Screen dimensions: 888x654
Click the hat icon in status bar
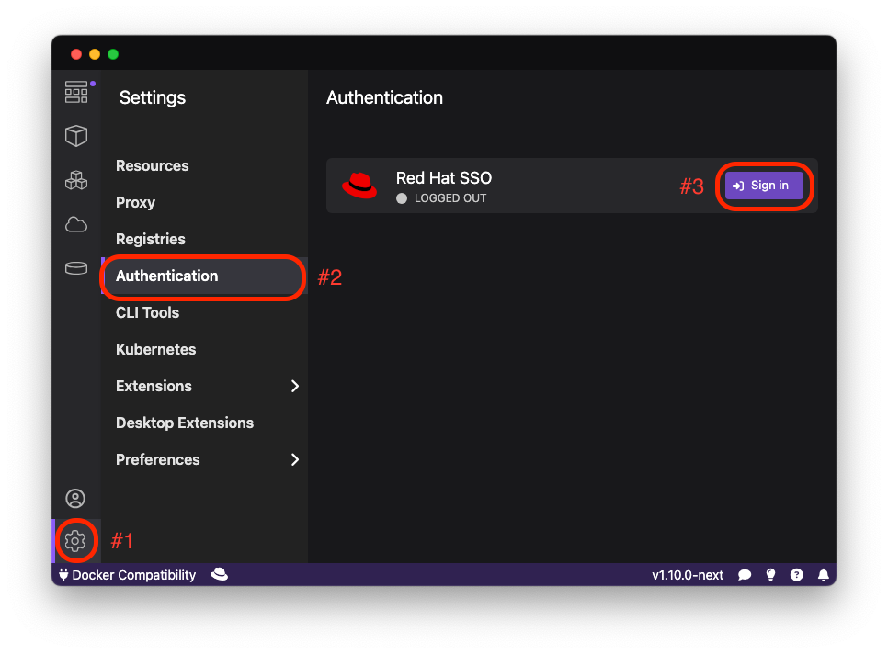click(x=219, y=574)
